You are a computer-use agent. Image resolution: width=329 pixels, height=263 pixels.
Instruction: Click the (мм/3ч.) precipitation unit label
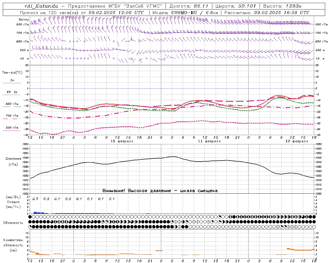pyautogui.click(x=13, y=197)
